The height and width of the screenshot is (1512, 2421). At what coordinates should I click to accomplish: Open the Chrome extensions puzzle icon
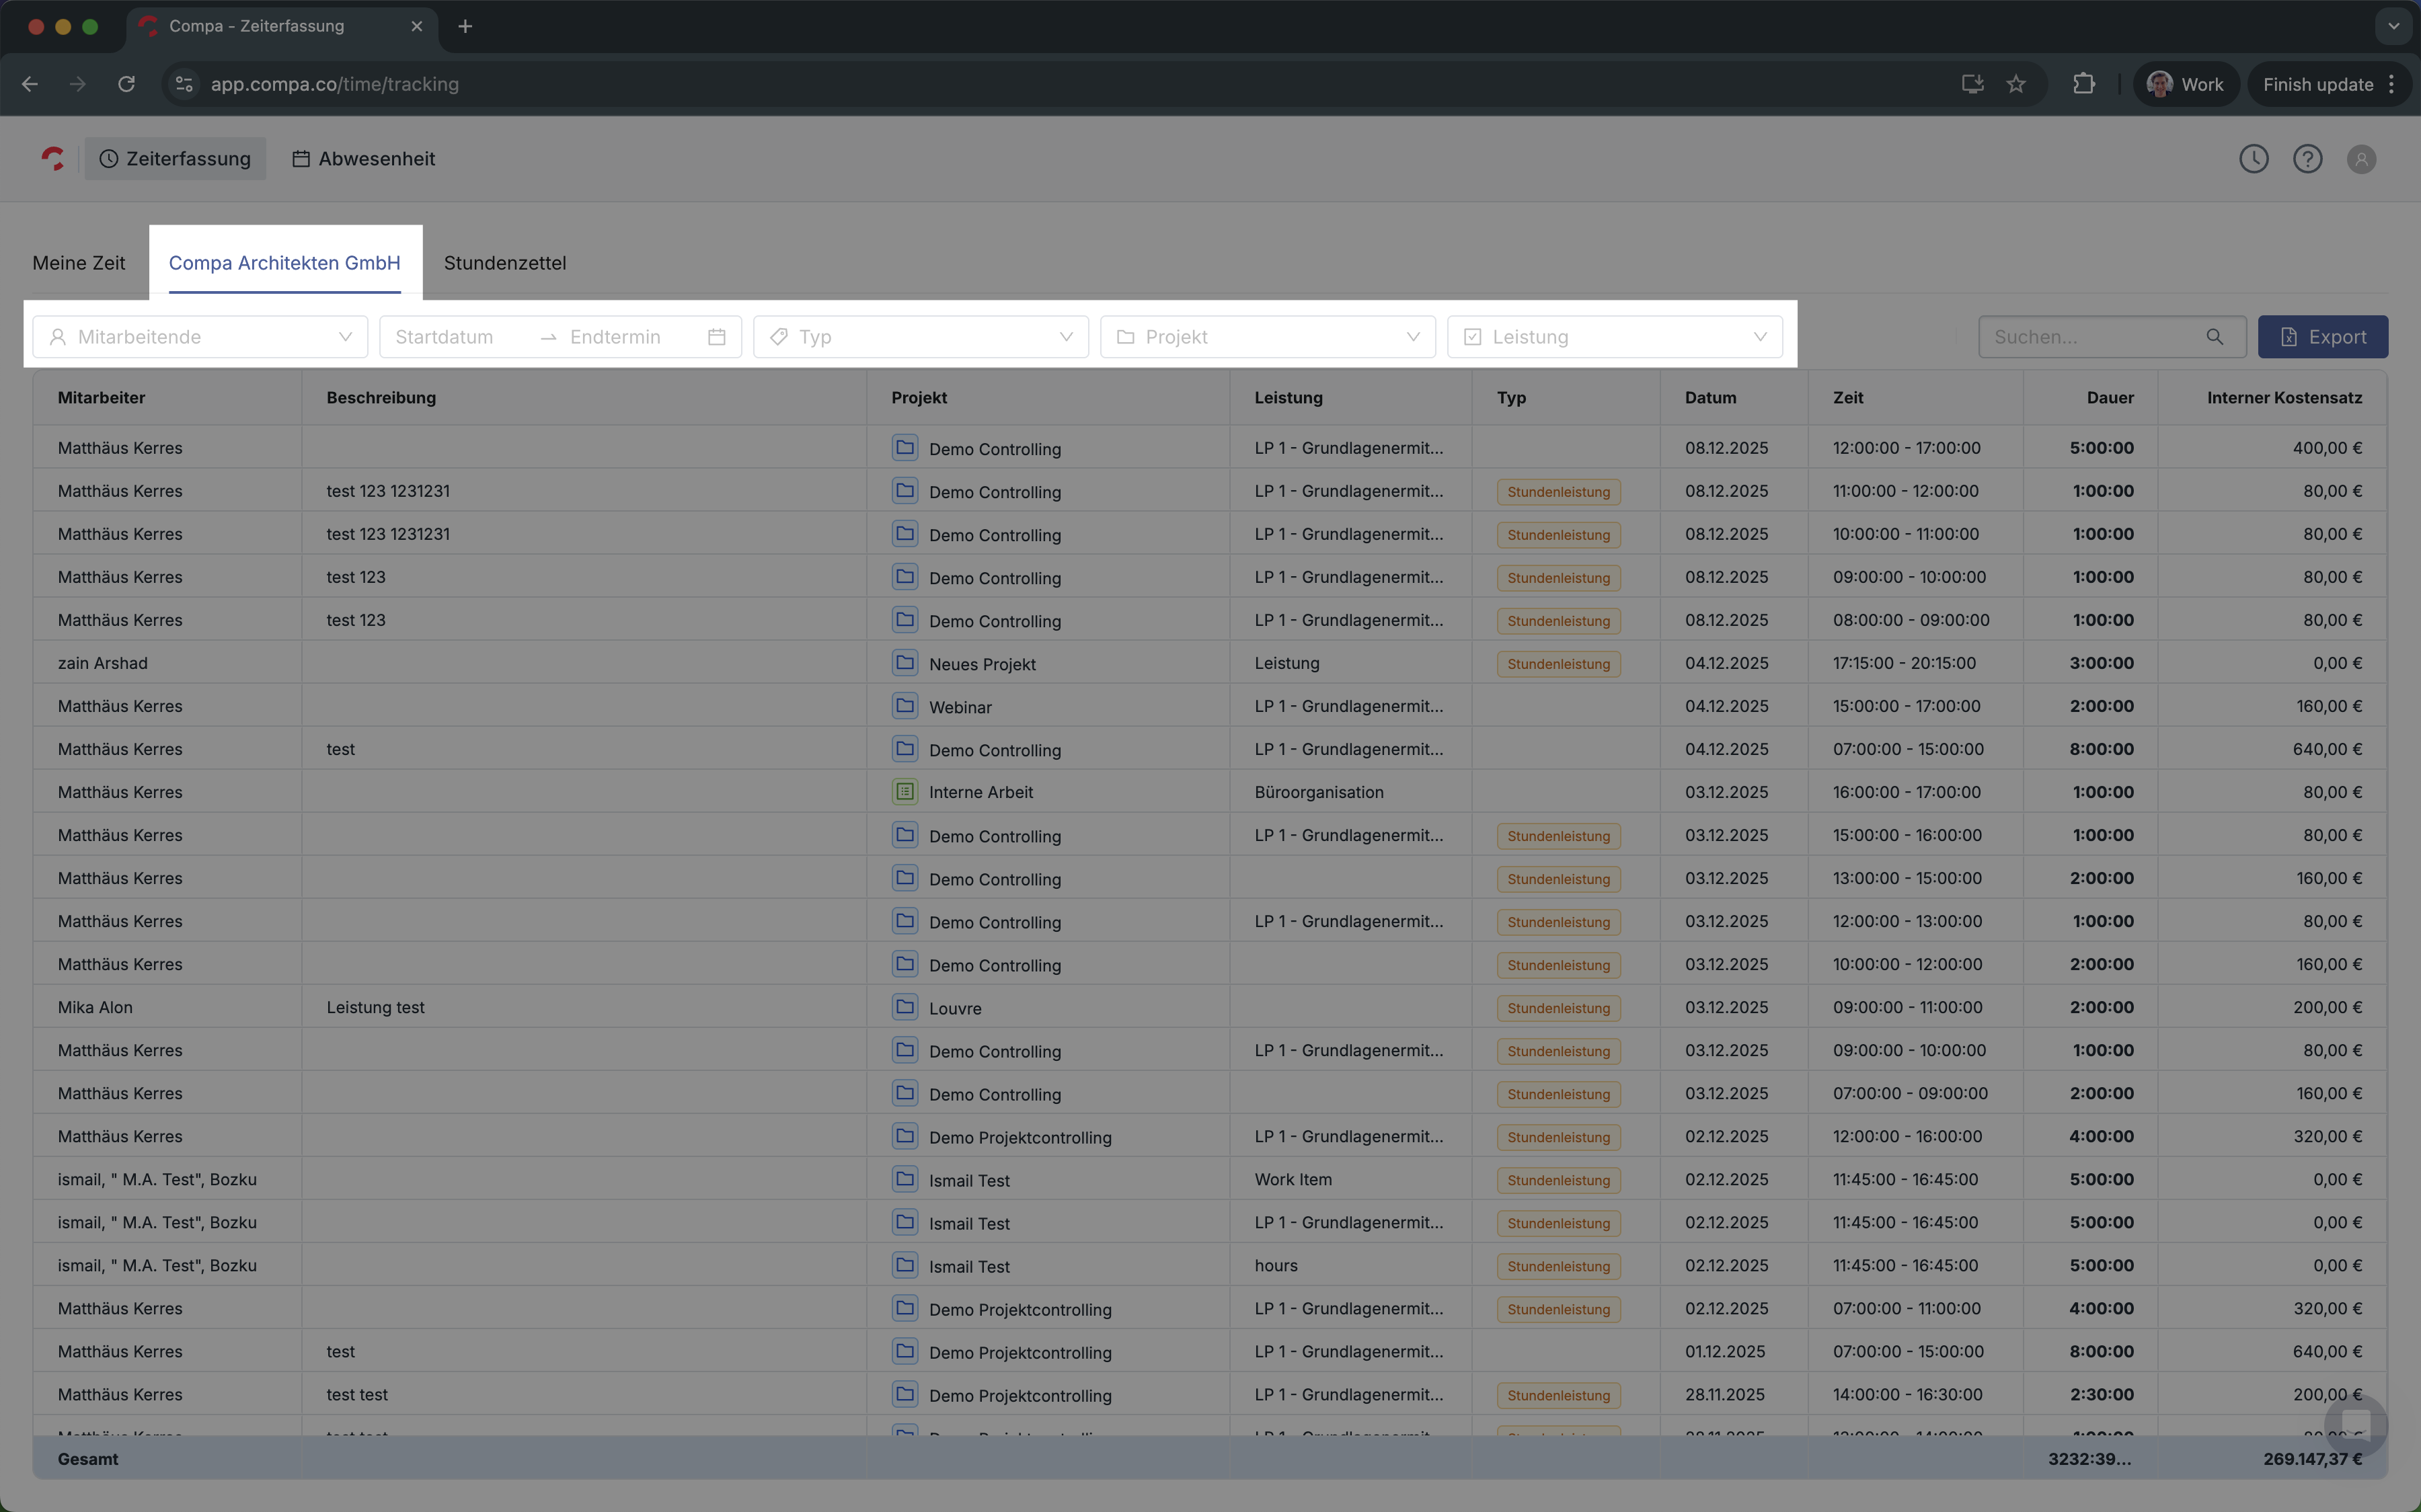pos(2083,84)
